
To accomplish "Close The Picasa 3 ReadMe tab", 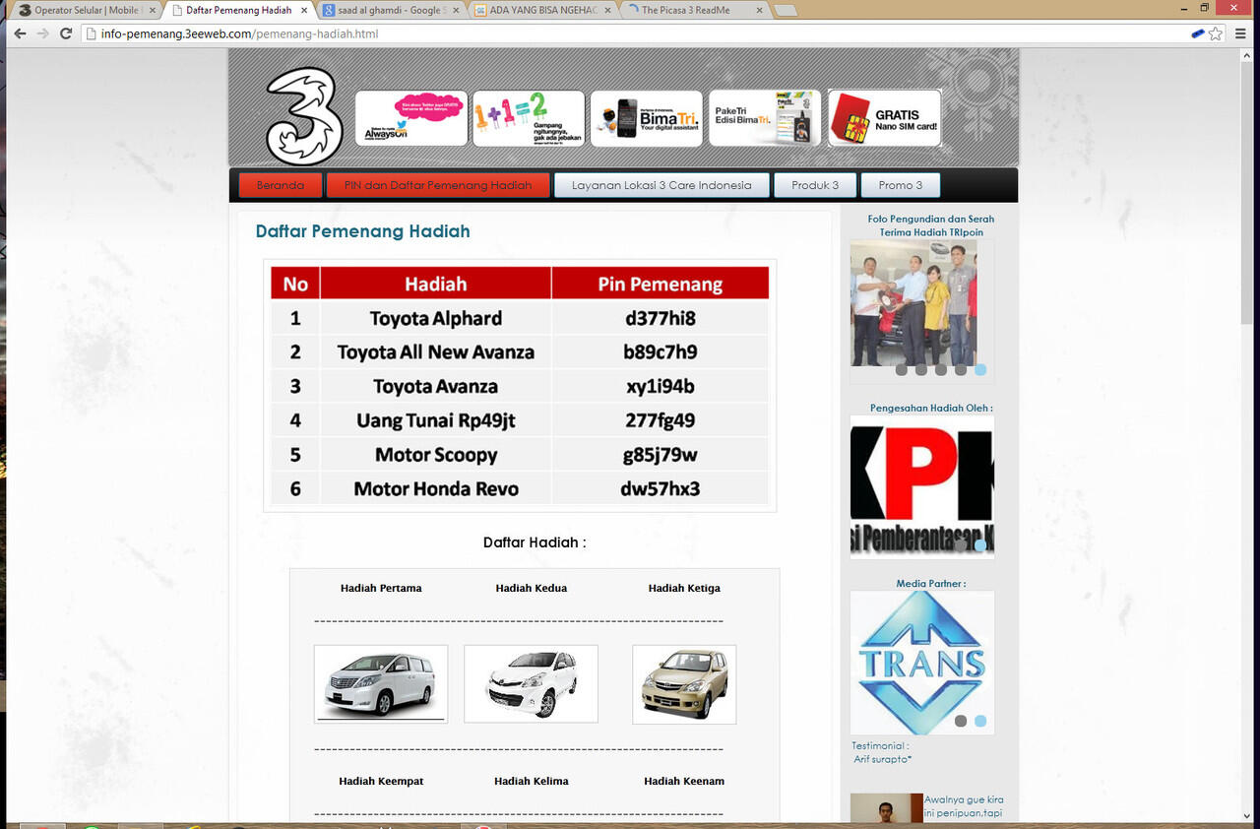I will pos(759,10).
